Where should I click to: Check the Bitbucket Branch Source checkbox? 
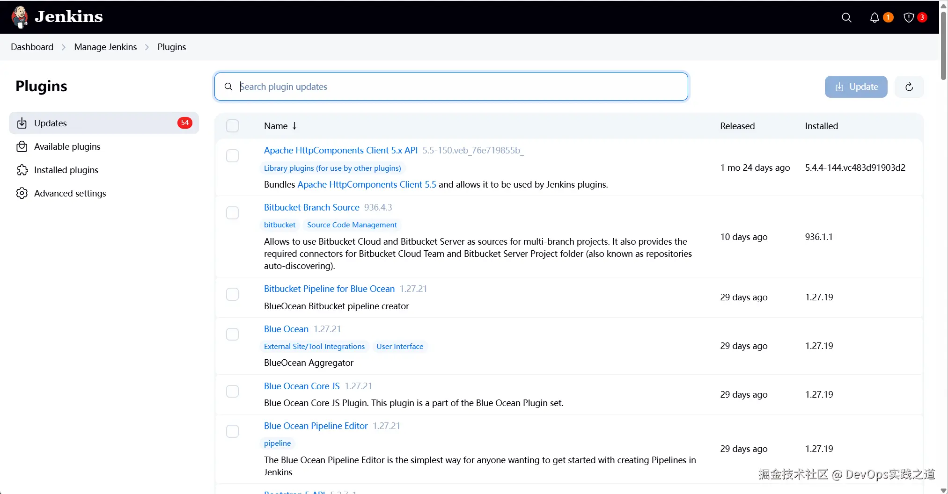tap(232, 213)
